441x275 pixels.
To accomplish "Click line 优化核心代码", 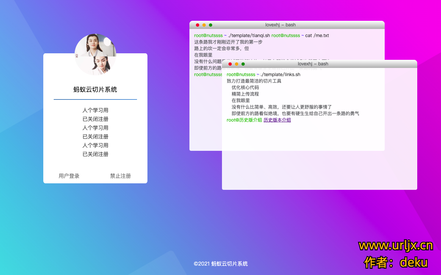I will pyautogui.click(x=245, y=87).
